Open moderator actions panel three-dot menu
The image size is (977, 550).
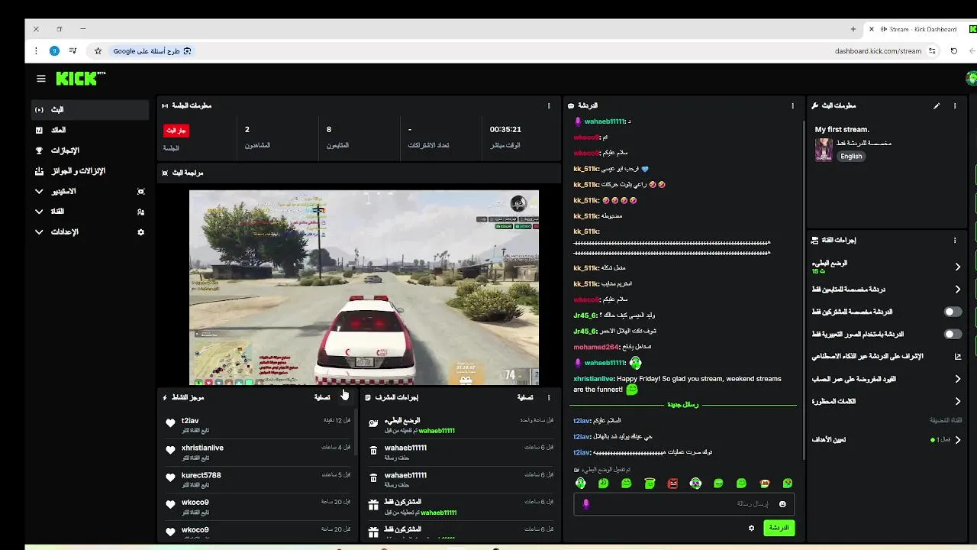pyautogui.click(x=549, y=397)
